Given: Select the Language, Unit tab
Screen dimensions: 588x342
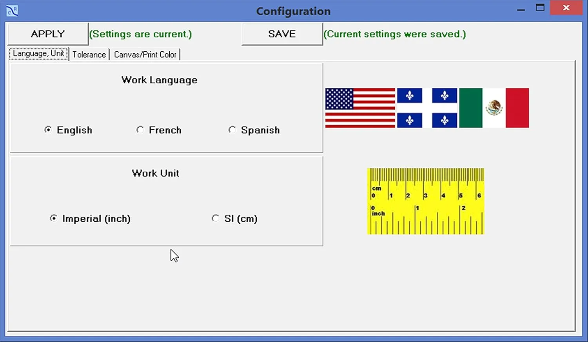Looking at the screenshot, I should [x=38, y=53].
